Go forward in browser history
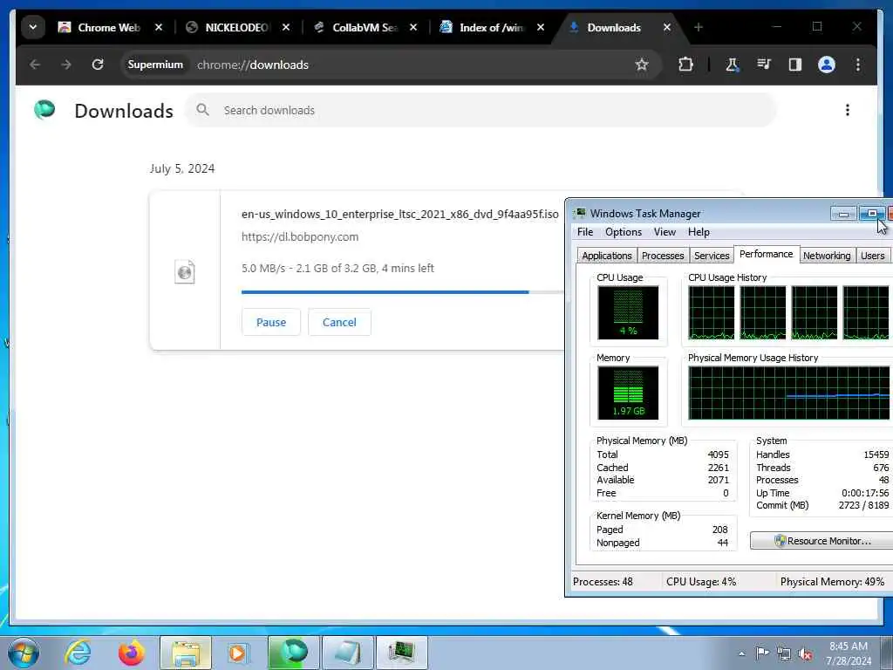The height and width of the screenshot is (670, 893). pos(66,65)
